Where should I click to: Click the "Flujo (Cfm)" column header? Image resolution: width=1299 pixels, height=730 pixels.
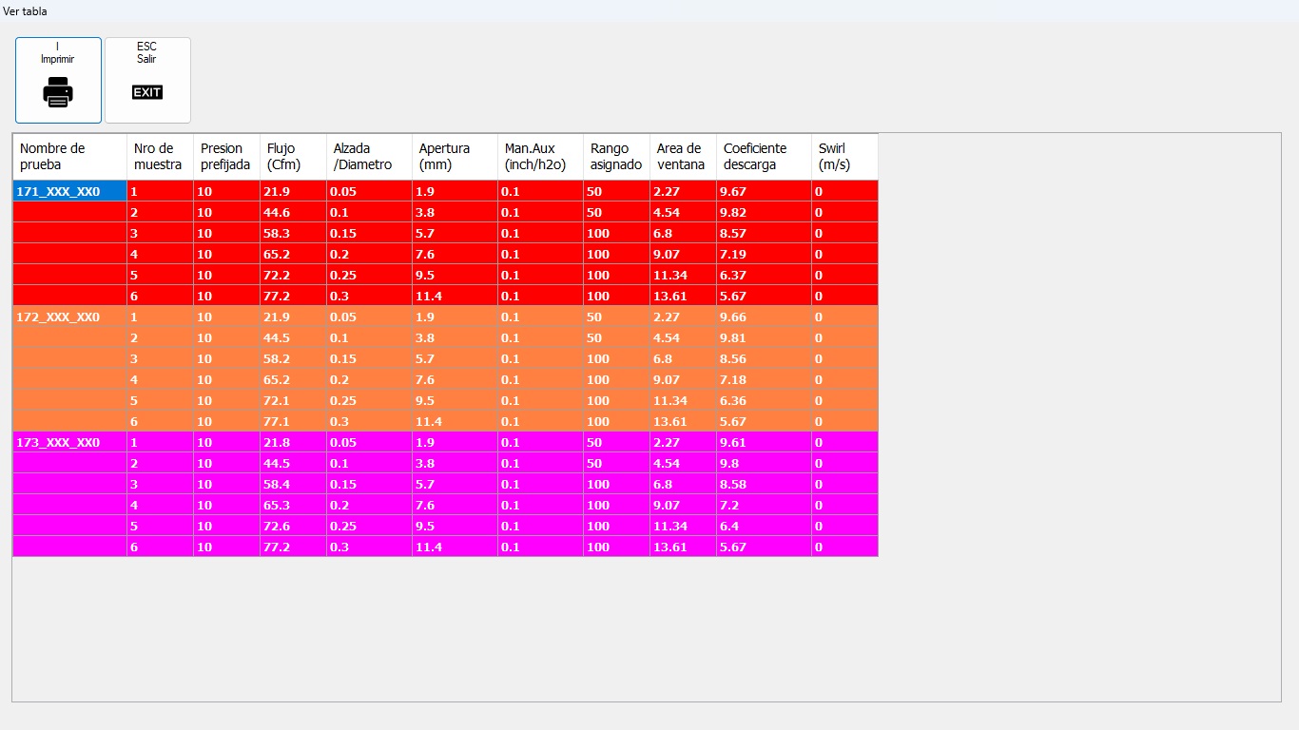click(x=293, y=157)
